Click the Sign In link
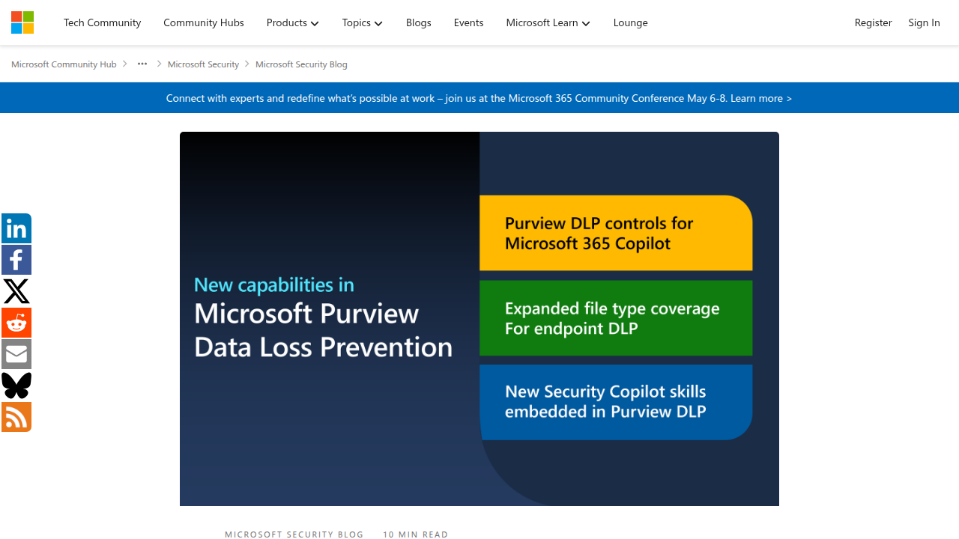The image size is (959, 539). [x=925, y=22]
